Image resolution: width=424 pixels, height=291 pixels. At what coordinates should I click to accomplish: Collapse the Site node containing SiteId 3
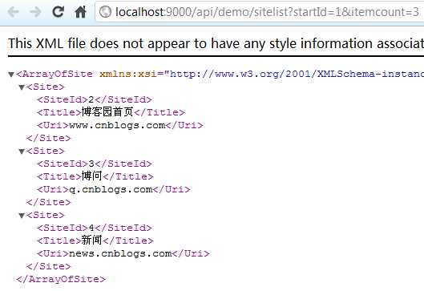tap(22, 152)
